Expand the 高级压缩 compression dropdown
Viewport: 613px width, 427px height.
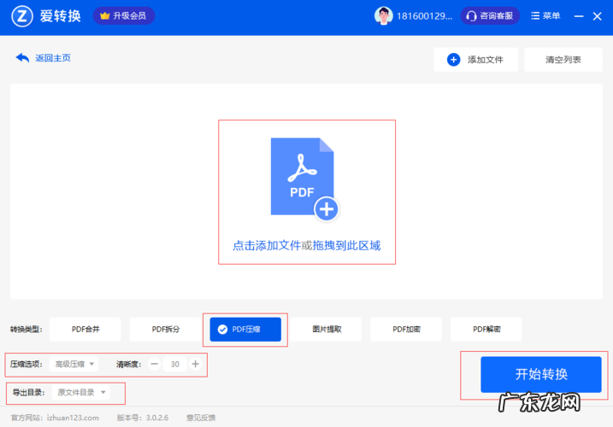[x=74, y=364]
